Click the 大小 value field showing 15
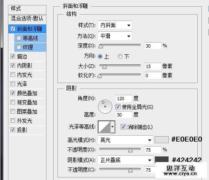 tap(153, 66)
